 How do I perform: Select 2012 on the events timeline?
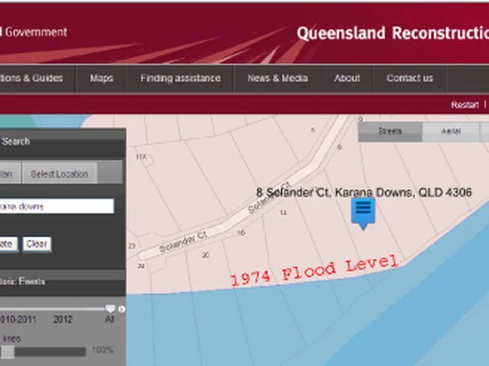click(x=63, y=319)
